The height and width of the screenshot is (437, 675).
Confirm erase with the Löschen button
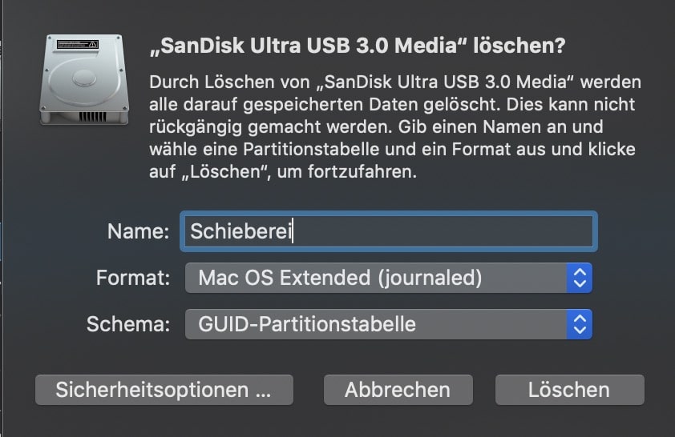[569, 390]
